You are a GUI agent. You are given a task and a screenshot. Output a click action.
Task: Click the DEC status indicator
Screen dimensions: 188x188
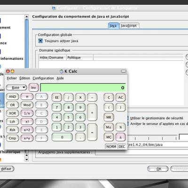click(122, 147)
